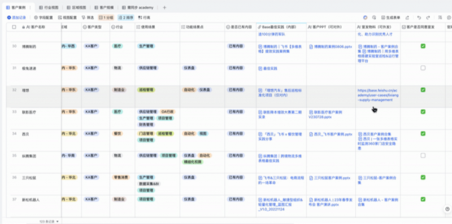Viewport: 452px width, 224px height.
Task: Click the share icon beside 生成表单
Action: click(x=407, y=17)
